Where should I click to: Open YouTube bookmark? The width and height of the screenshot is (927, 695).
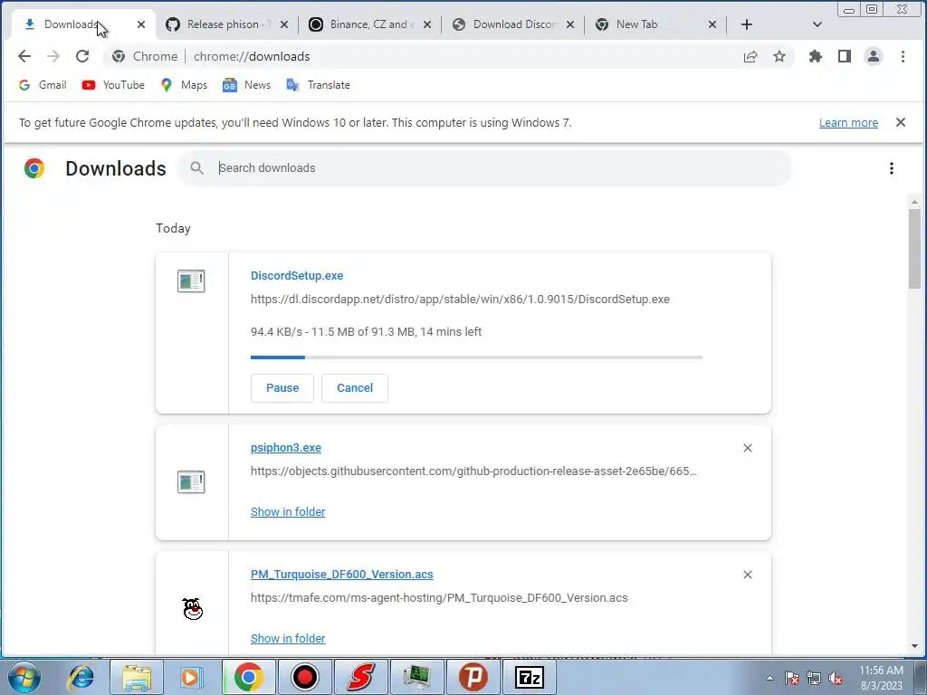[x=113, y=85]
